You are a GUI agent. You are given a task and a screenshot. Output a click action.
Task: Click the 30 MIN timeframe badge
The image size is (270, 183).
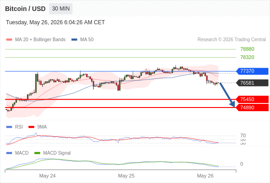click(61, 9)
